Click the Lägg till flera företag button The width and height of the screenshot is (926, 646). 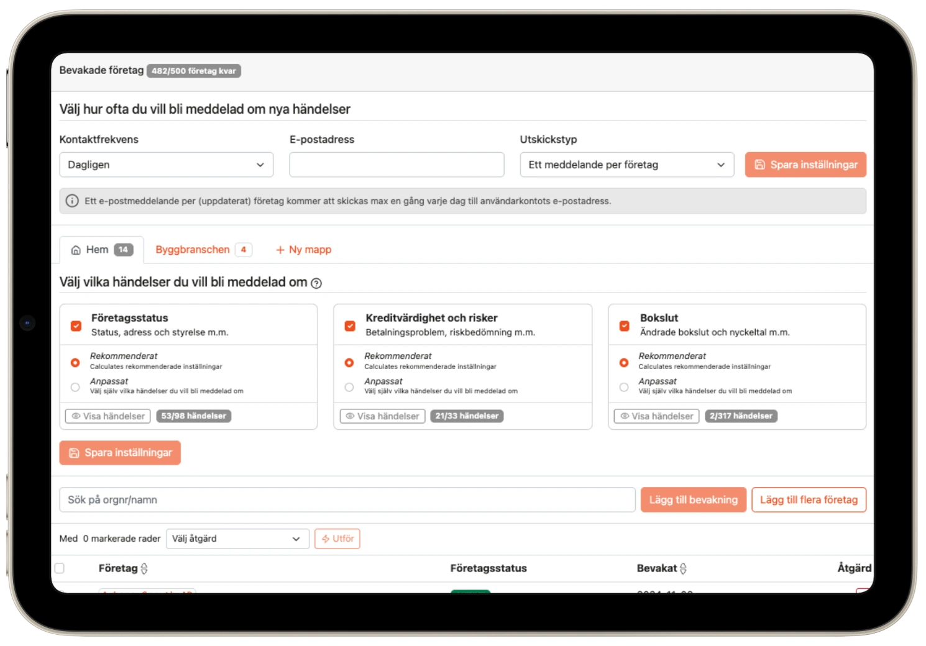(809, 500)
